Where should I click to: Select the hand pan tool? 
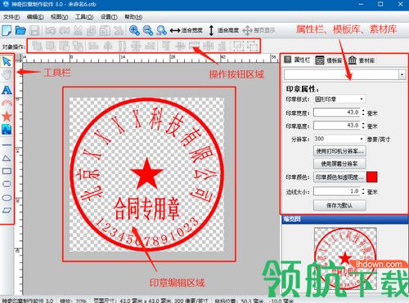[7, 75]
